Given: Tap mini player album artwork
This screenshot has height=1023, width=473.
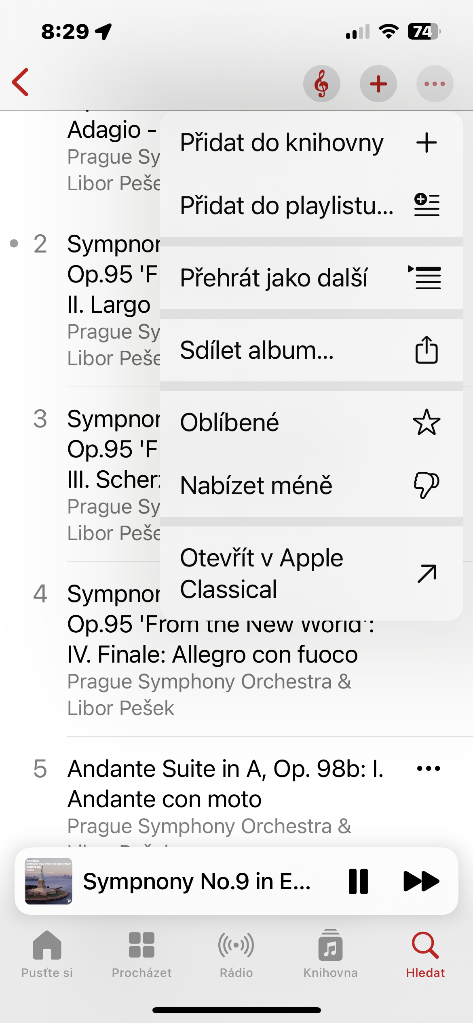Looking at the screenshot, I should pyautogui.click(x=49, y=881).
